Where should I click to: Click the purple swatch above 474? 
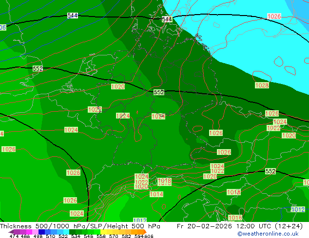click(17, 232)
